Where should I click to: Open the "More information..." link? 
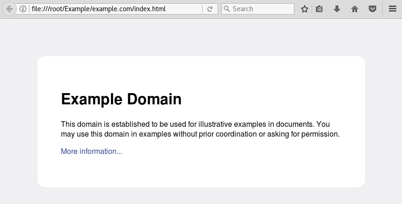coord(92,151)
